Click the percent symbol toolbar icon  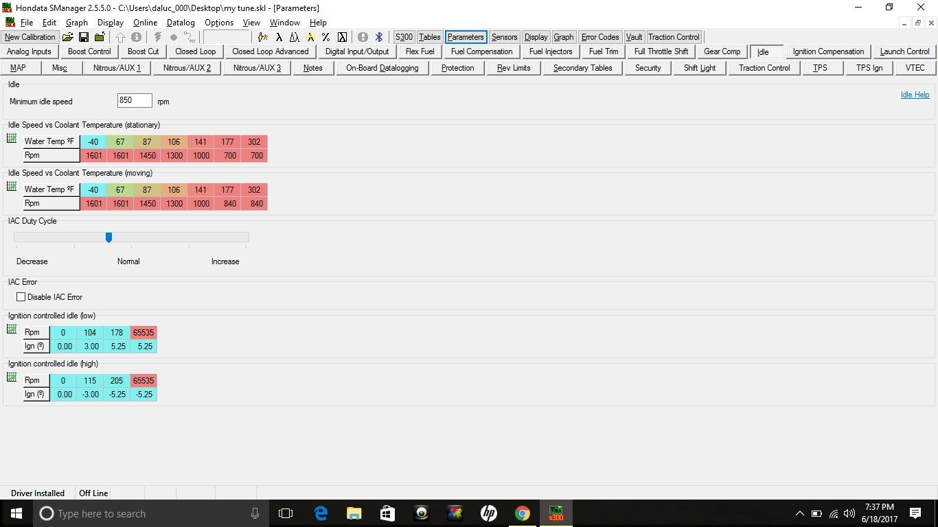(x=325, y=37)
